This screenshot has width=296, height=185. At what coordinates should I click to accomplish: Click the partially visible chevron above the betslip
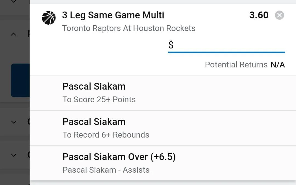(13, 2)
